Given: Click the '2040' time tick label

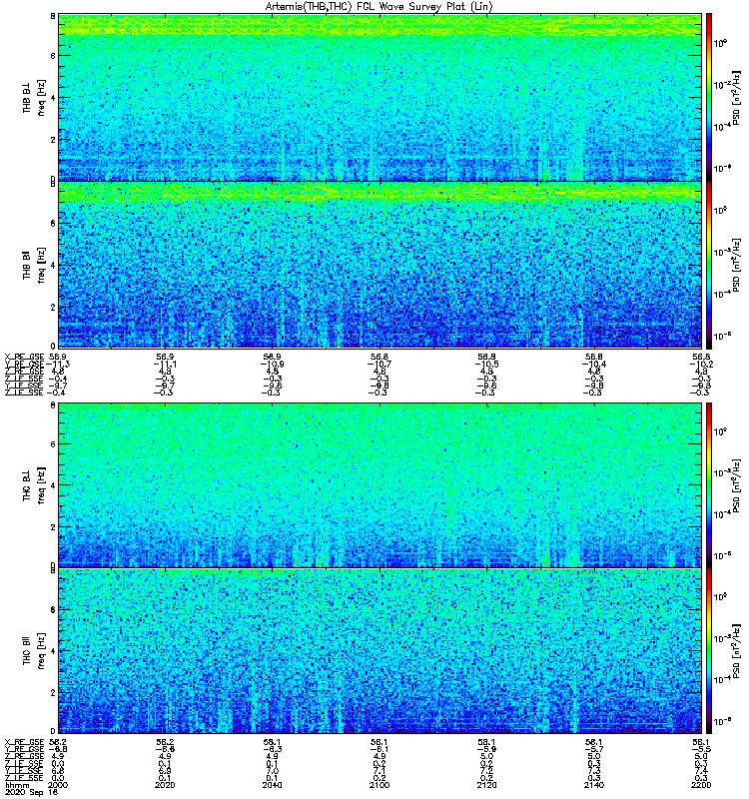Looking at the screenshot, I should tap(272, 785).
